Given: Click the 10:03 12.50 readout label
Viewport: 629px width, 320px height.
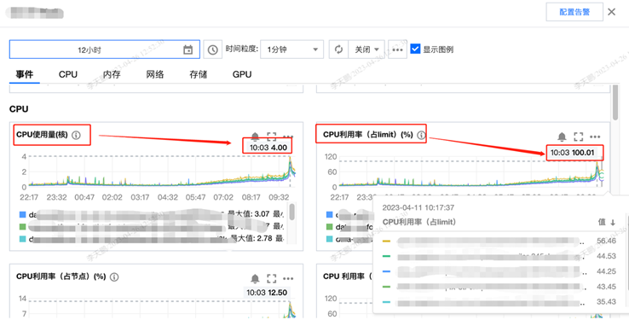Looking at the screenshot, I should click(x=267, y=293).
